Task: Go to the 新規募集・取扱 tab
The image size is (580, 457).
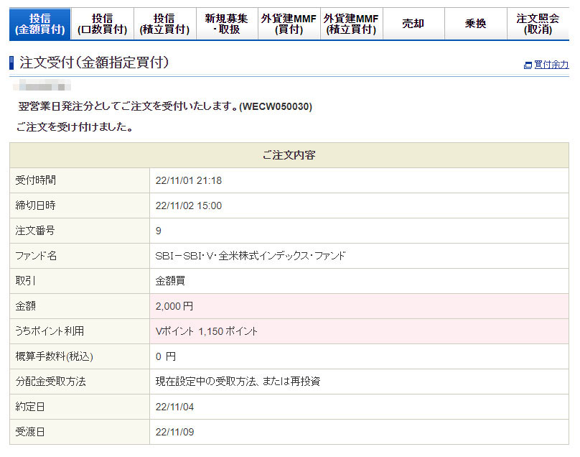Action: 226,24
